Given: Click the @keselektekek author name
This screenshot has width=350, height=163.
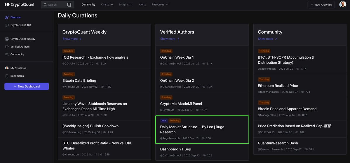Looking at the screenshot, I should [267, 69].
